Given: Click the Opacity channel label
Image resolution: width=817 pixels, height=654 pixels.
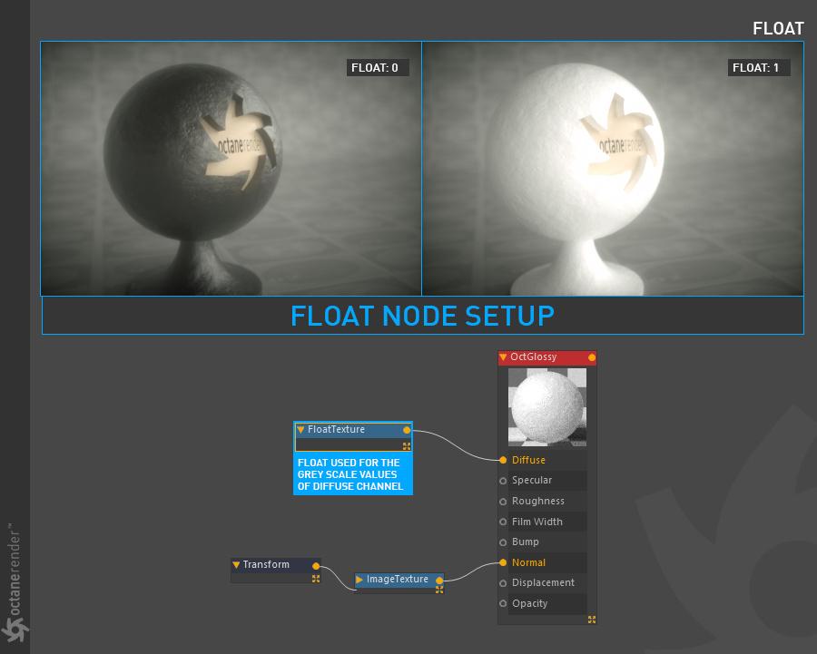Looking at the screenshot, I should point(529,603).
